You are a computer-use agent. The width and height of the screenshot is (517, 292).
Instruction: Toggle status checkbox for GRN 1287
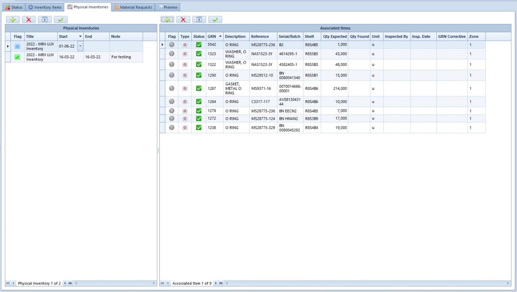click(199, 89)
